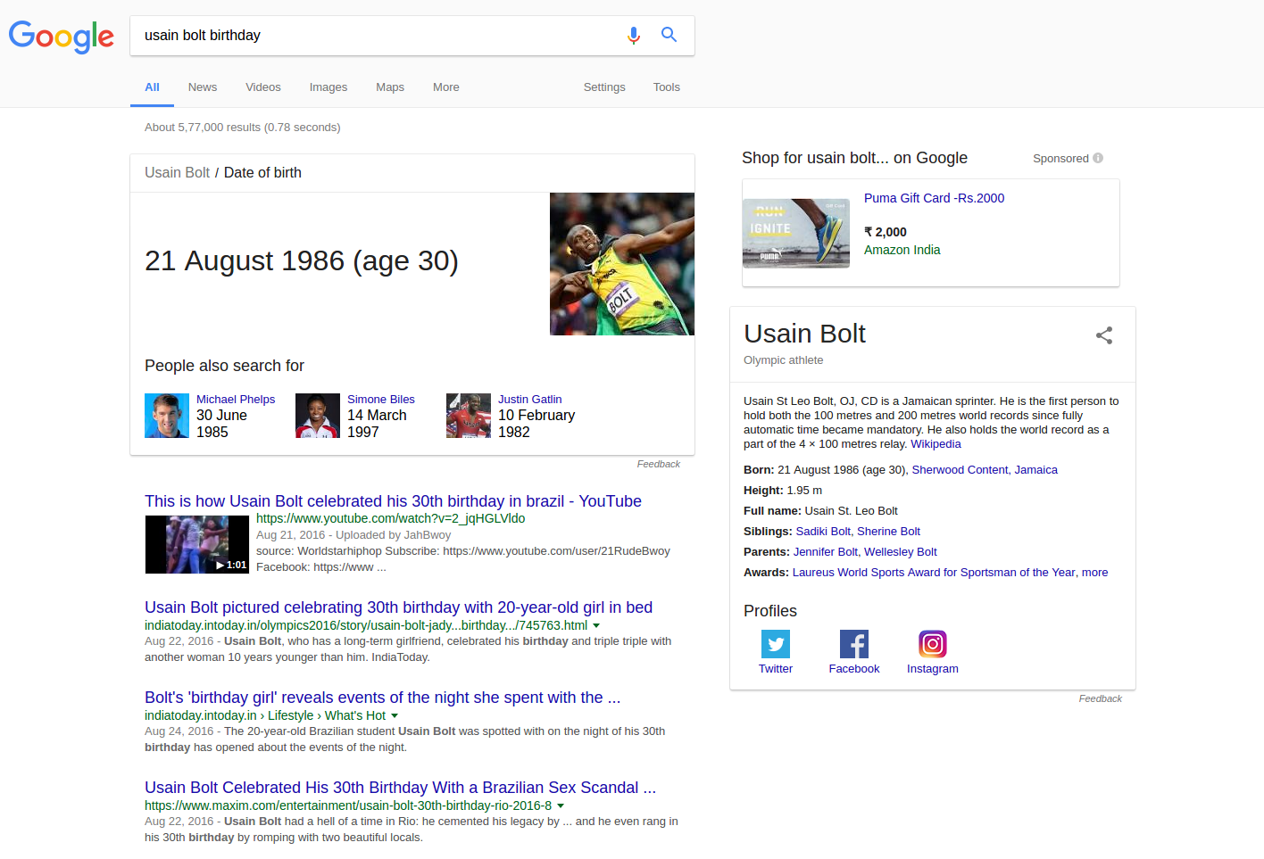
Task: Click Twitter label under Profiles
Action: 776,669
